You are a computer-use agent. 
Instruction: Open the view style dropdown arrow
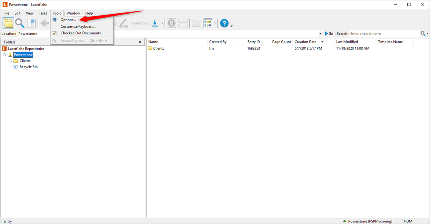point(215,23)
